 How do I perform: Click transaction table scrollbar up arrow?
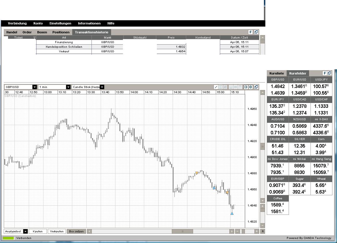coord(262,37)
